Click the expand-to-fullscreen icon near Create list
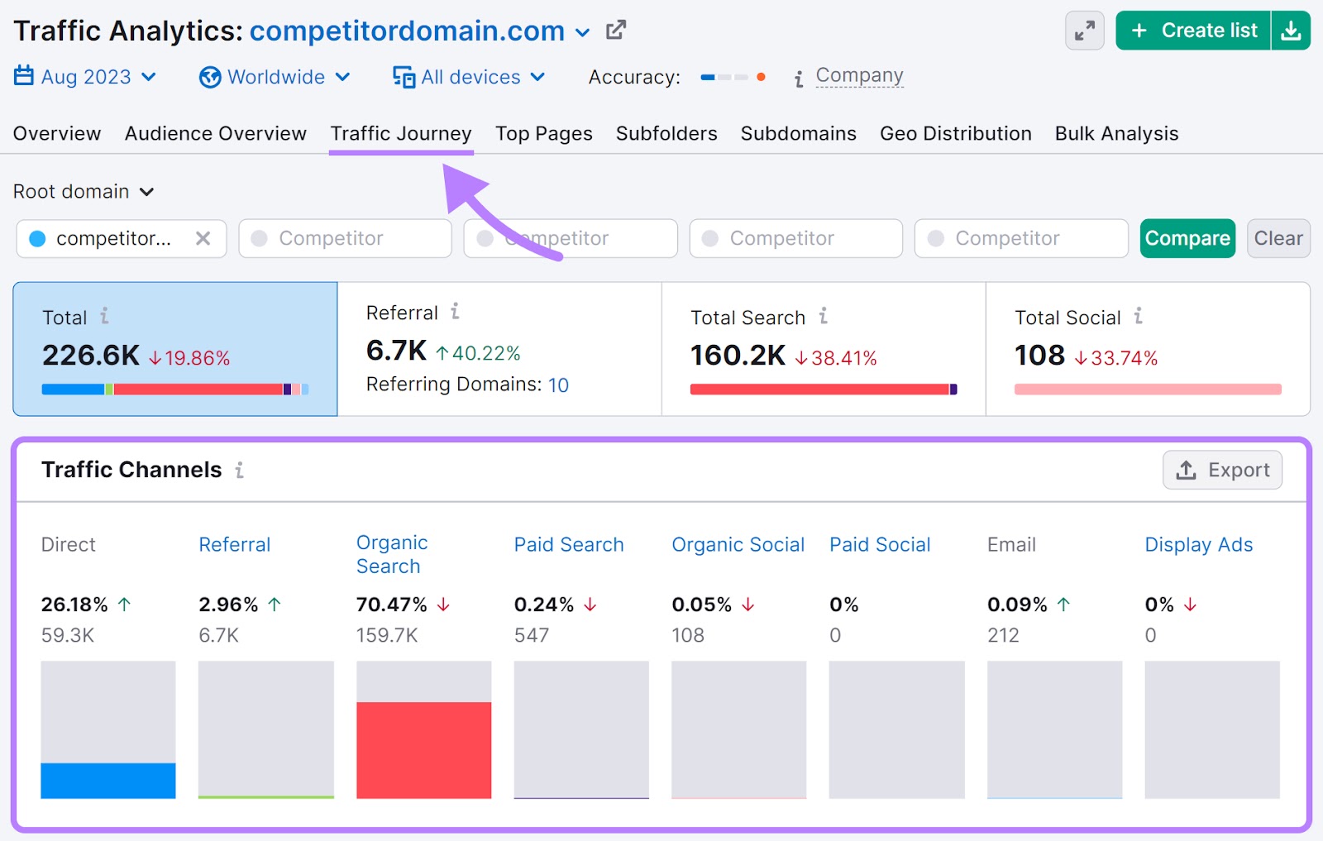Screen dimensions: 1323x841 (1084, 30)
